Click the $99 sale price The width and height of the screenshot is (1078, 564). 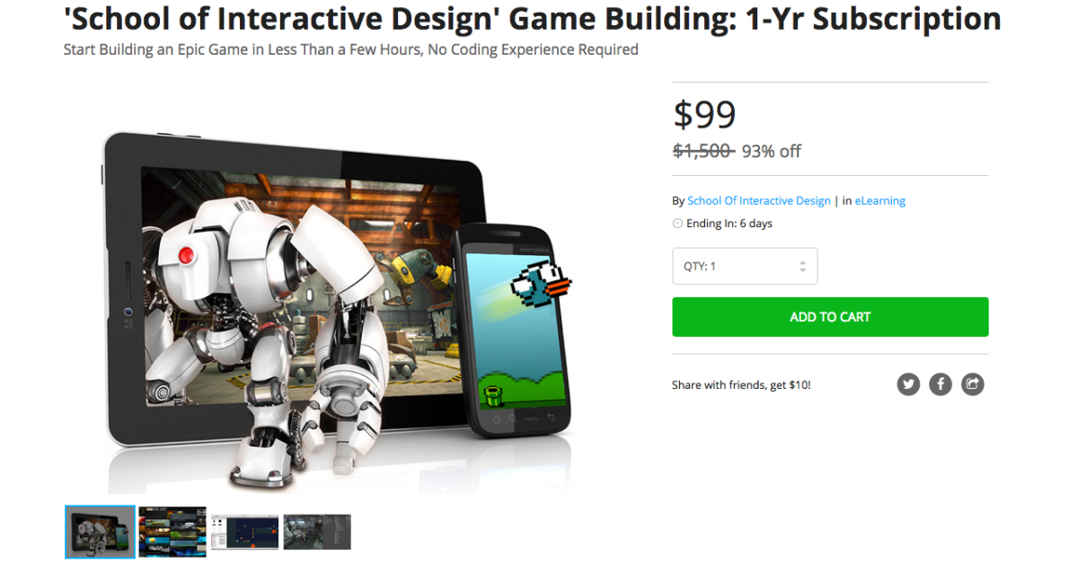pyautogui.click(x=705, y=114)
